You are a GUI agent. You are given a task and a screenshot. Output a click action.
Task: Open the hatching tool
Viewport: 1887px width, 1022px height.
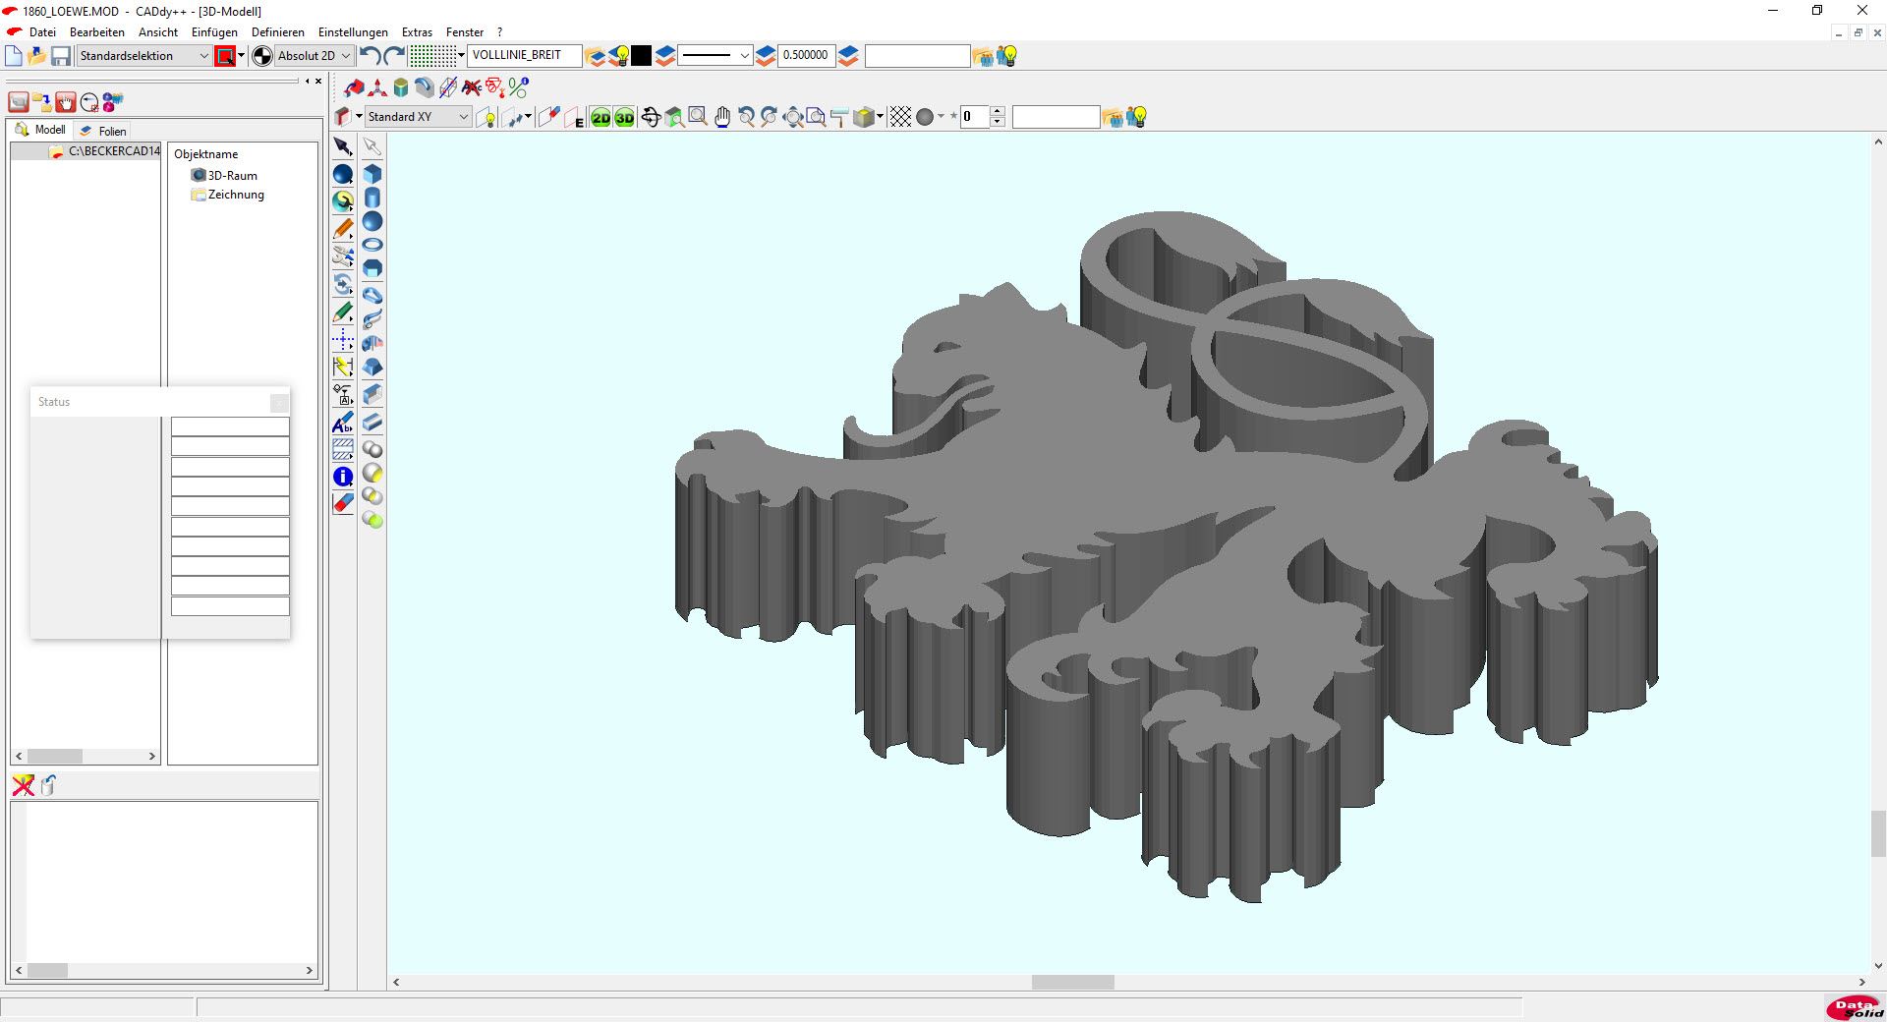click(343, 449)
